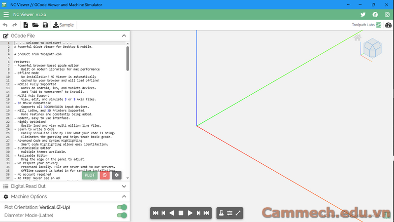Toggle fullscreen expand icon
394x222 pixels.
pyautogui.click(x=238, y=213)
